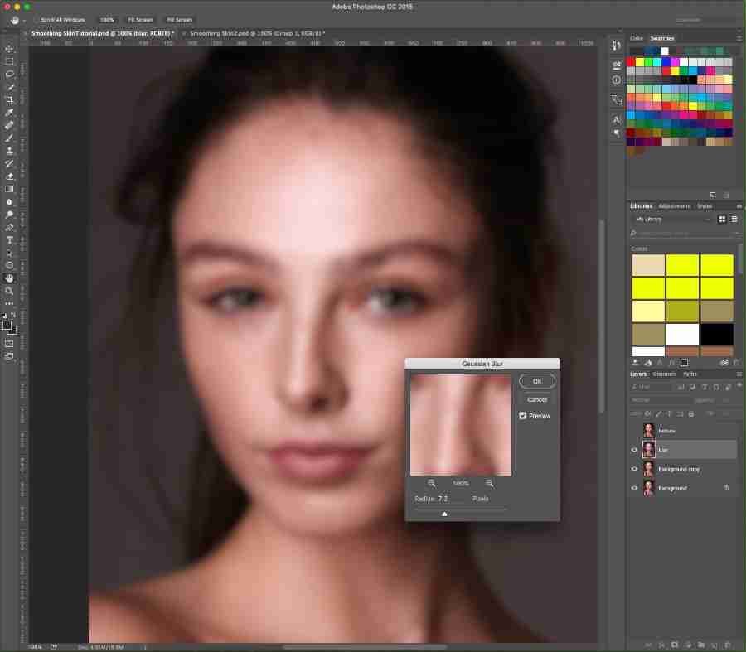Click the Libraries search field
Image resolution: width=746 pixels, height=652 pixels.
click(x=684, y=234)
